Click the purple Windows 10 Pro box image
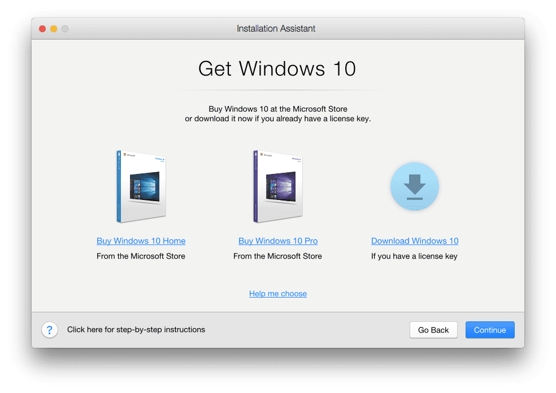The image size is (556, 393). point(278,186)
